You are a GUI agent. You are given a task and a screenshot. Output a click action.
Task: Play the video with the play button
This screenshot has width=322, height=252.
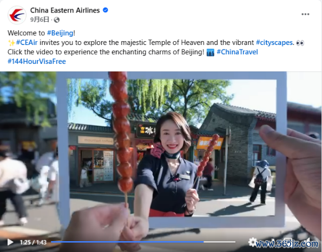click(x=10, y=242)
